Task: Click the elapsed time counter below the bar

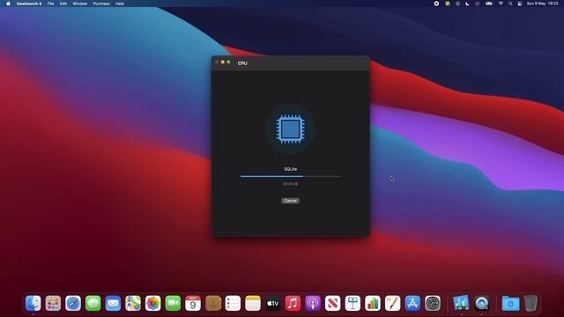Action: click(x=290, y=184)
